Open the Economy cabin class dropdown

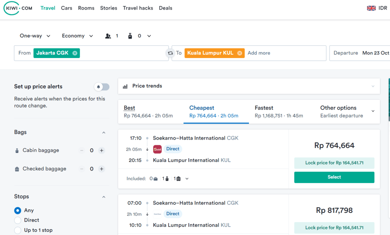[77, 36]
